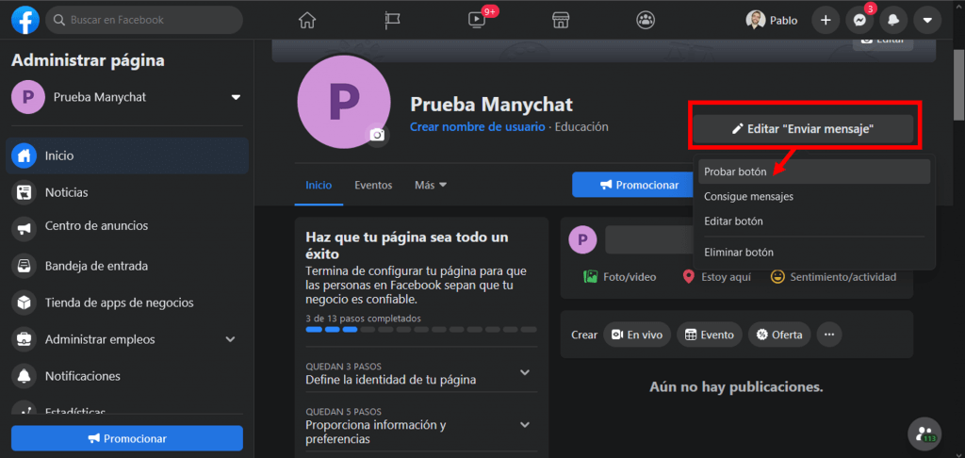Click the Prueba Manychat avatar in the sidebar
965x458 pixels.
27,97
